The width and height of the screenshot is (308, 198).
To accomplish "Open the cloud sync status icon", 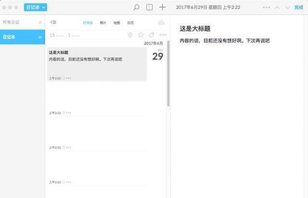I will (161, 23).
